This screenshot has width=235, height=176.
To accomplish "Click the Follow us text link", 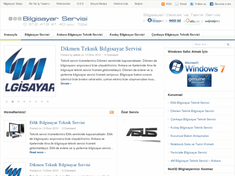I will tap(200, 4).
